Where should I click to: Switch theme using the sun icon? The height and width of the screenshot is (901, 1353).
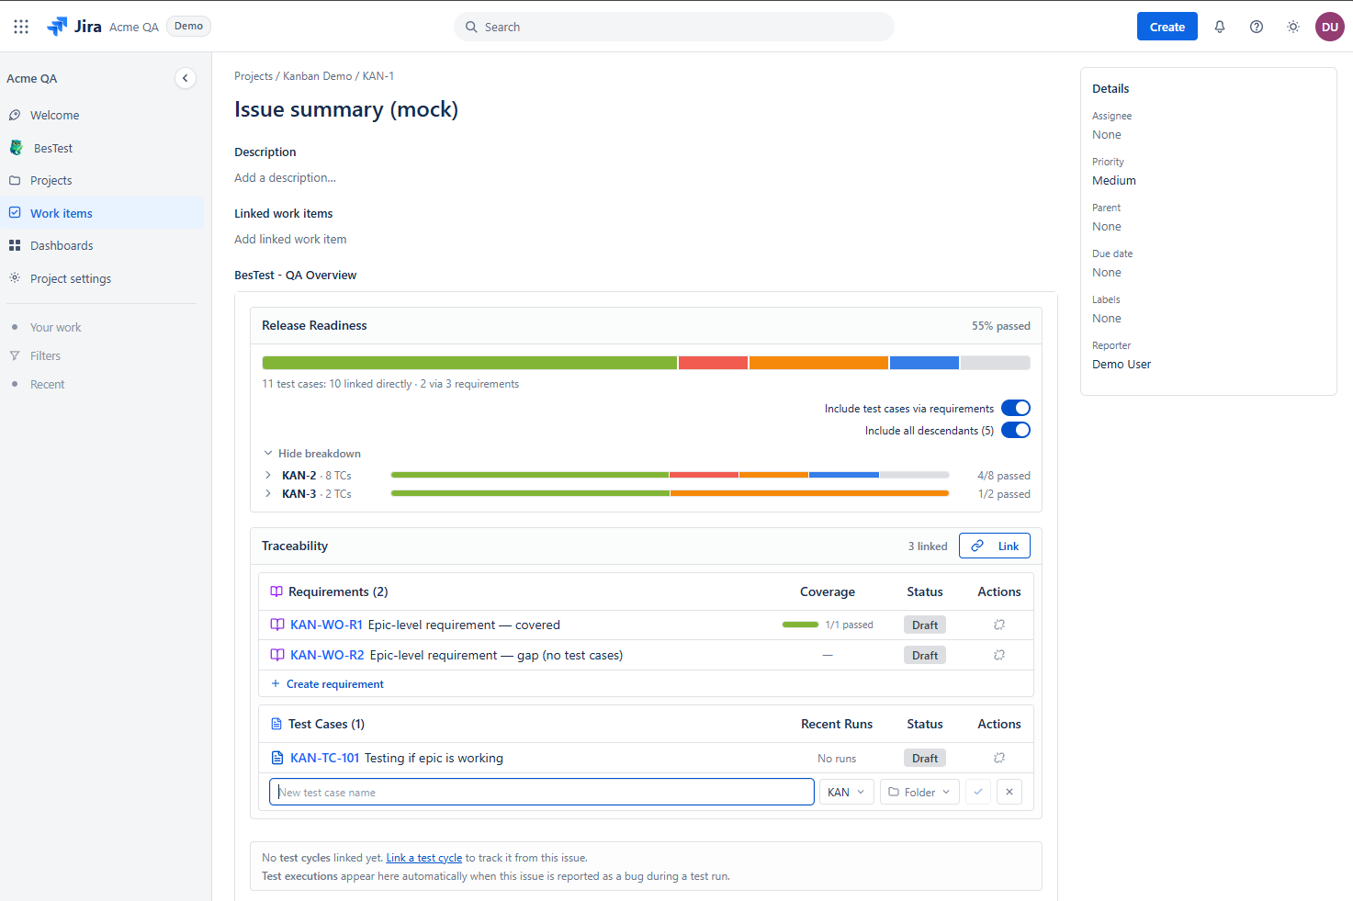[1293, 27]
